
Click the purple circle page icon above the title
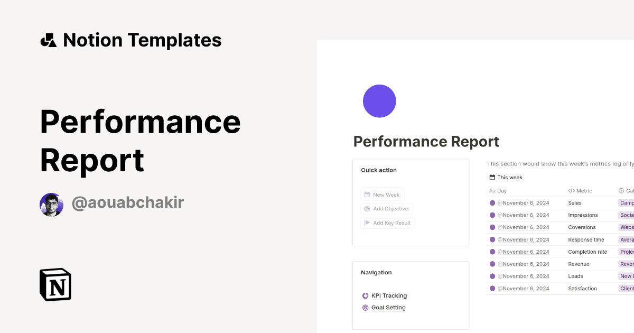tap(379, 100)
